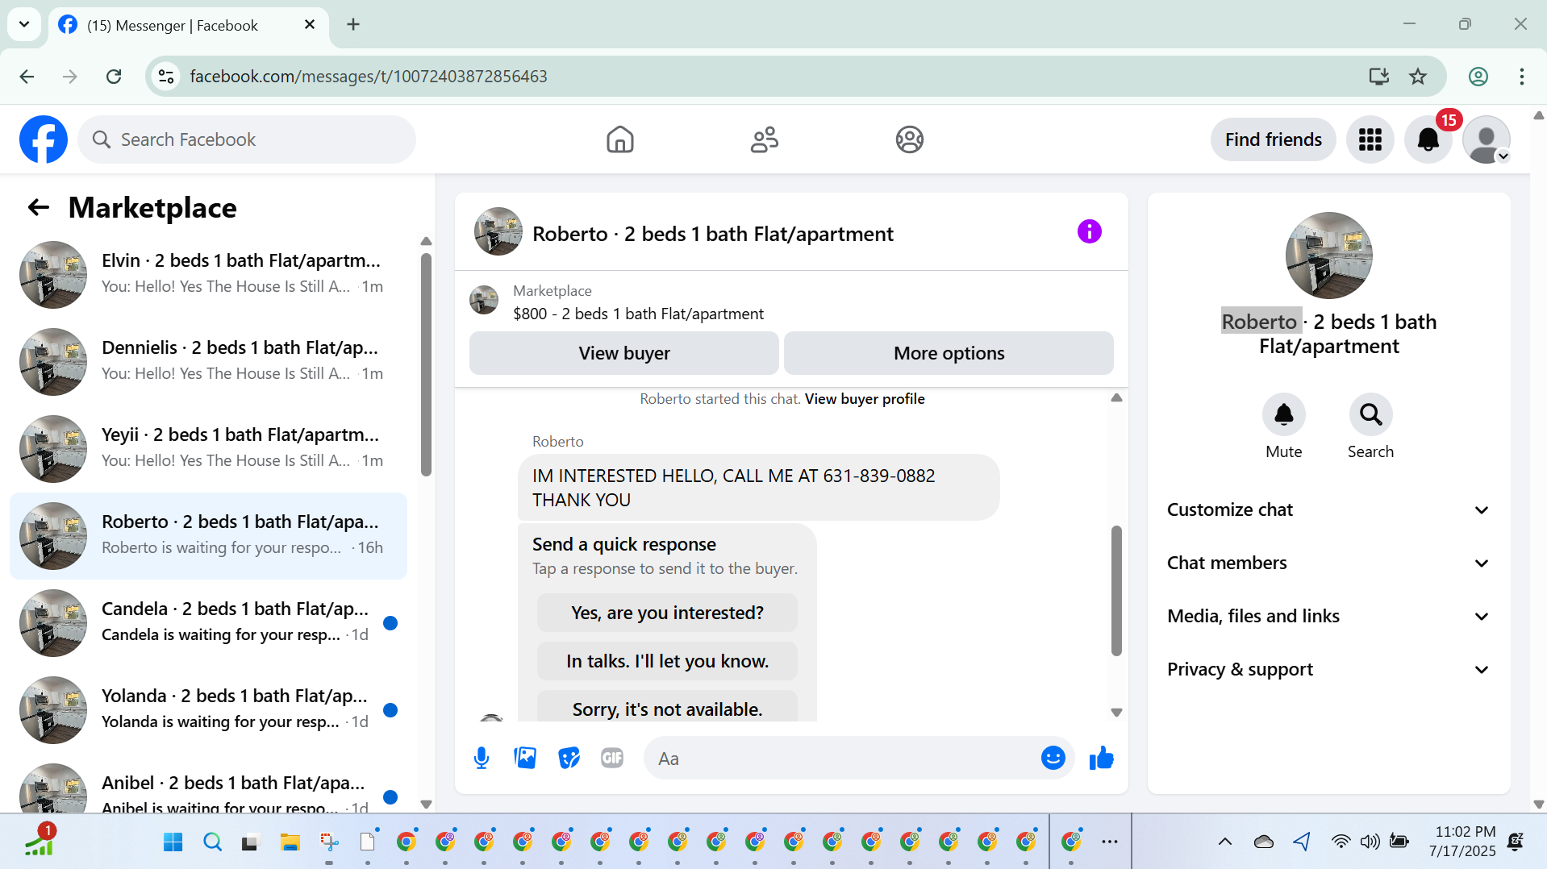
Task: Open the account profile avatar menu
Action: click(x=1487, y=139)
